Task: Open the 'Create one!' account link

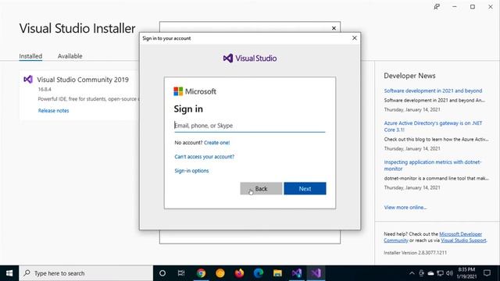Action: click(x=217, y=143)
